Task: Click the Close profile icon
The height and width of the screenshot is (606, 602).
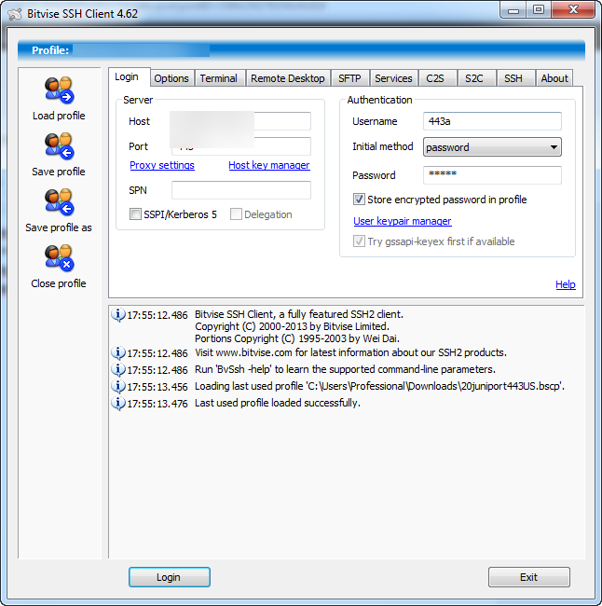Action: click(59, 258)
